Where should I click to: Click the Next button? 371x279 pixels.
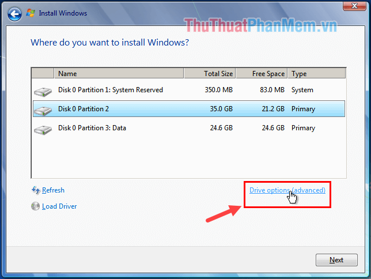(x=336, y=260)
